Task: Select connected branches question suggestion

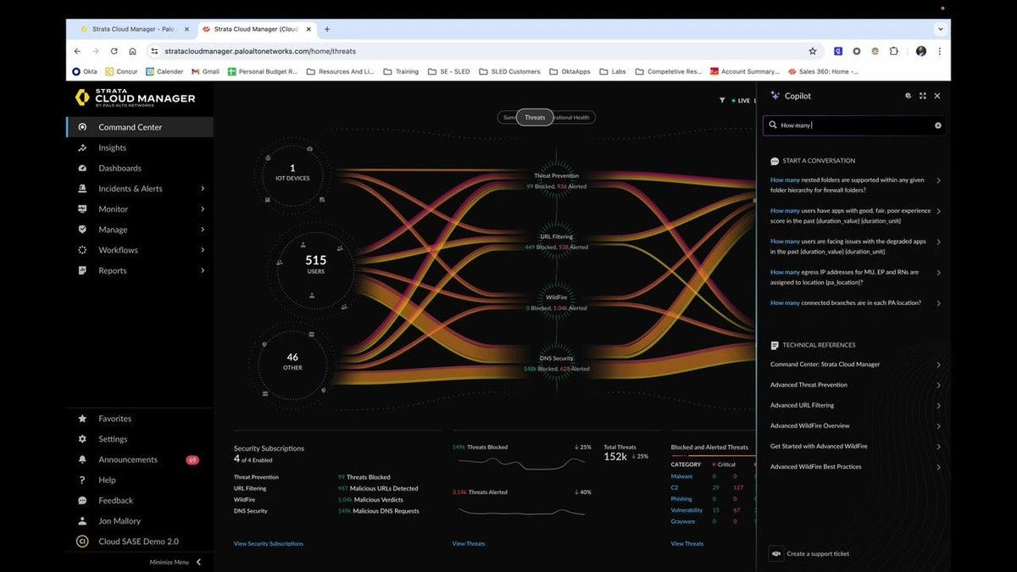Action: [x=855, y=303]
